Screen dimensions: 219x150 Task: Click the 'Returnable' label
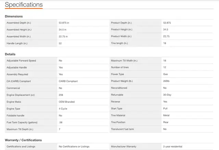point(117,95)
